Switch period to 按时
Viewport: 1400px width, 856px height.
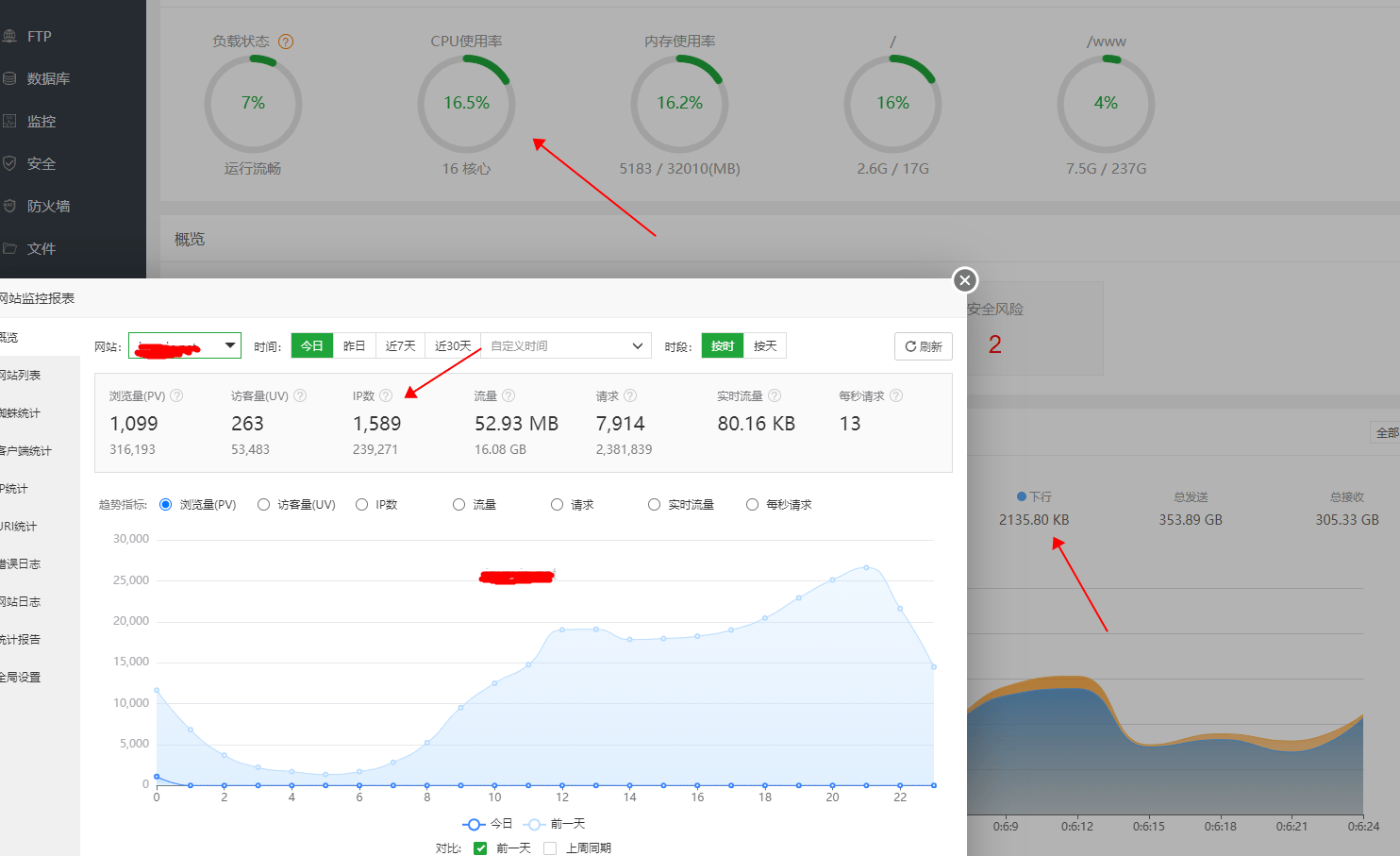point(723,345)
